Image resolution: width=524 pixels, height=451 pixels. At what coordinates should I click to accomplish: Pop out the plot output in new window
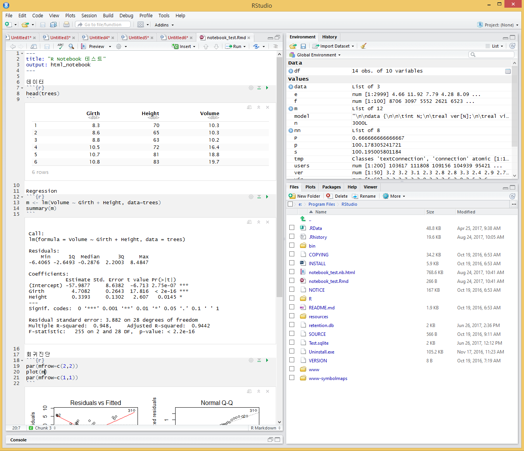pyautogui.click(x=249, y=392)
